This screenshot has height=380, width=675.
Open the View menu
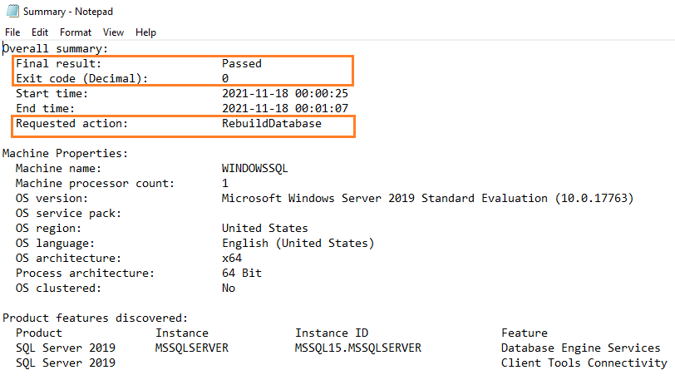[113, 32]
